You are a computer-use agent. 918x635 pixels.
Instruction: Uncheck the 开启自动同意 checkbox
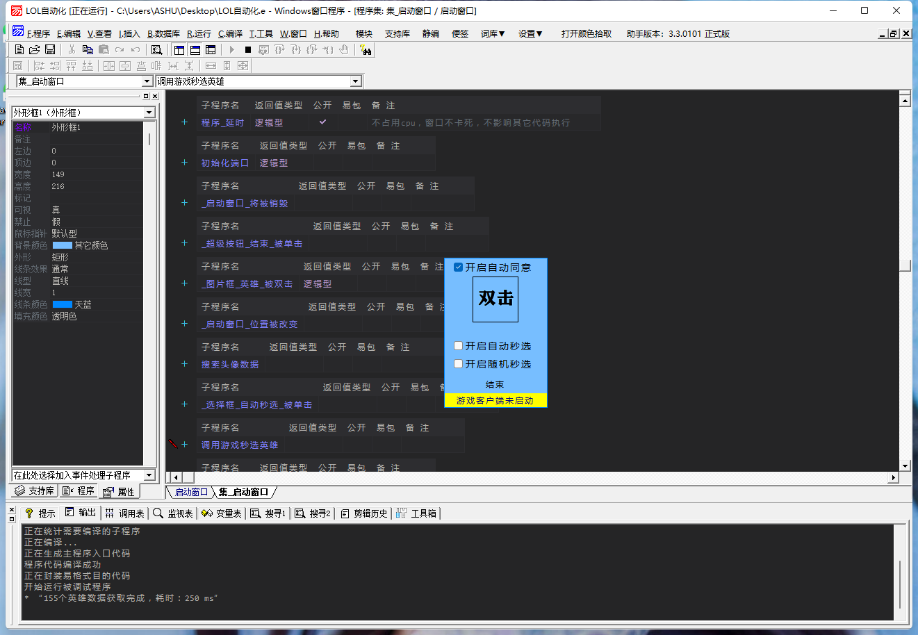459,267
